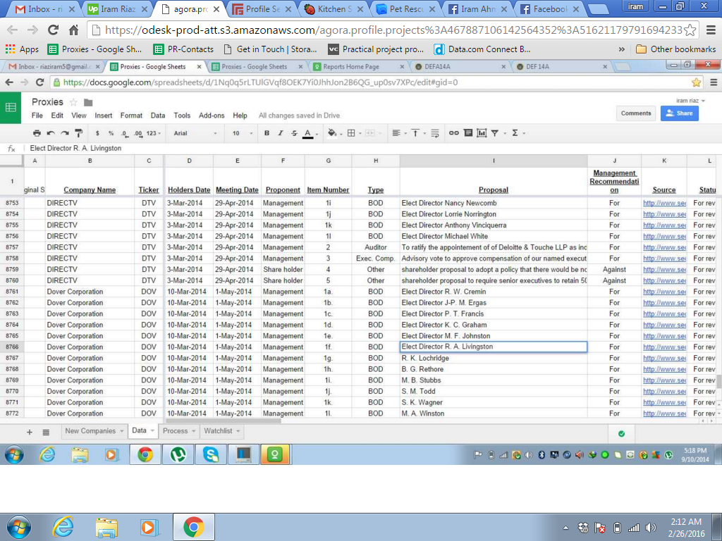Click the horizontal scrollbar of the sheet

(x=224, y=421)
